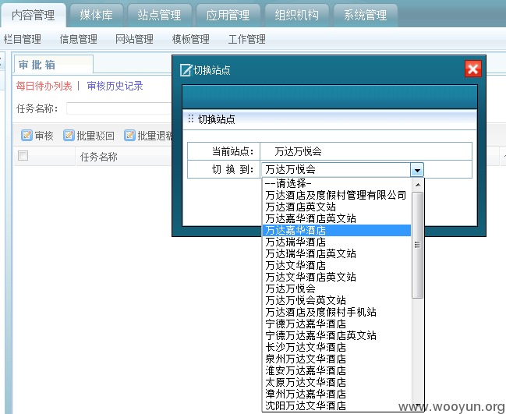The height and width of the screenshot is (414, 506).
Task: Click the dropdown list scrollbar up arrow
Action: (x=418, y=185)
